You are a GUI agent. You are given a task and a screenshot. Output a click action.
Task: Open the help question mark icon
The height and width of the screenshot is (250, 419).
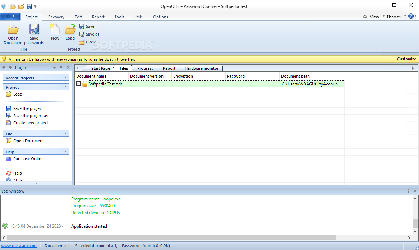pyautogui.click(x=411, y=16)
